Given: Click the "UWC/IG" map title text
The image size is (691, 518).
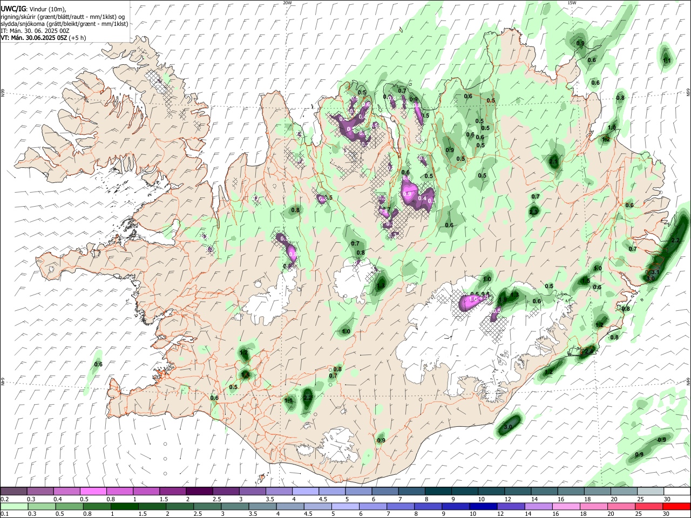Looking at the screenshot, I should pos(13,9).
